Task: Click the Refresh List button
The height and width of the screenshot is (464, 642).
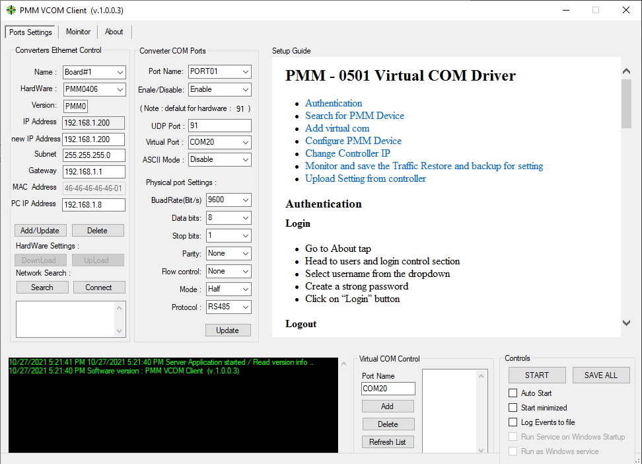Action: click(x=388, y=442)
